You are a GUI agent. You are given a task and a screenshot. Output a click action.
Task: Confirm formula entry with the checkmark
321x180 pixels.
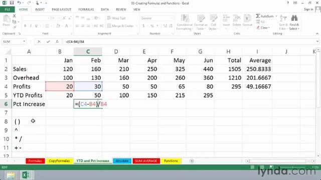point(48,41)
